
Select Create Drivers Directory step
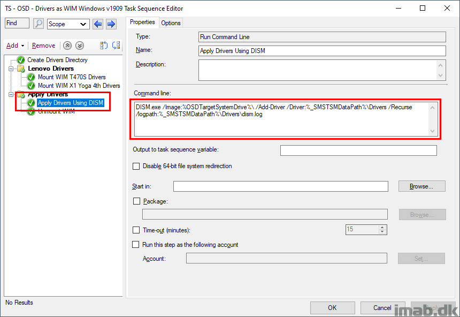(x=58, y=60)
